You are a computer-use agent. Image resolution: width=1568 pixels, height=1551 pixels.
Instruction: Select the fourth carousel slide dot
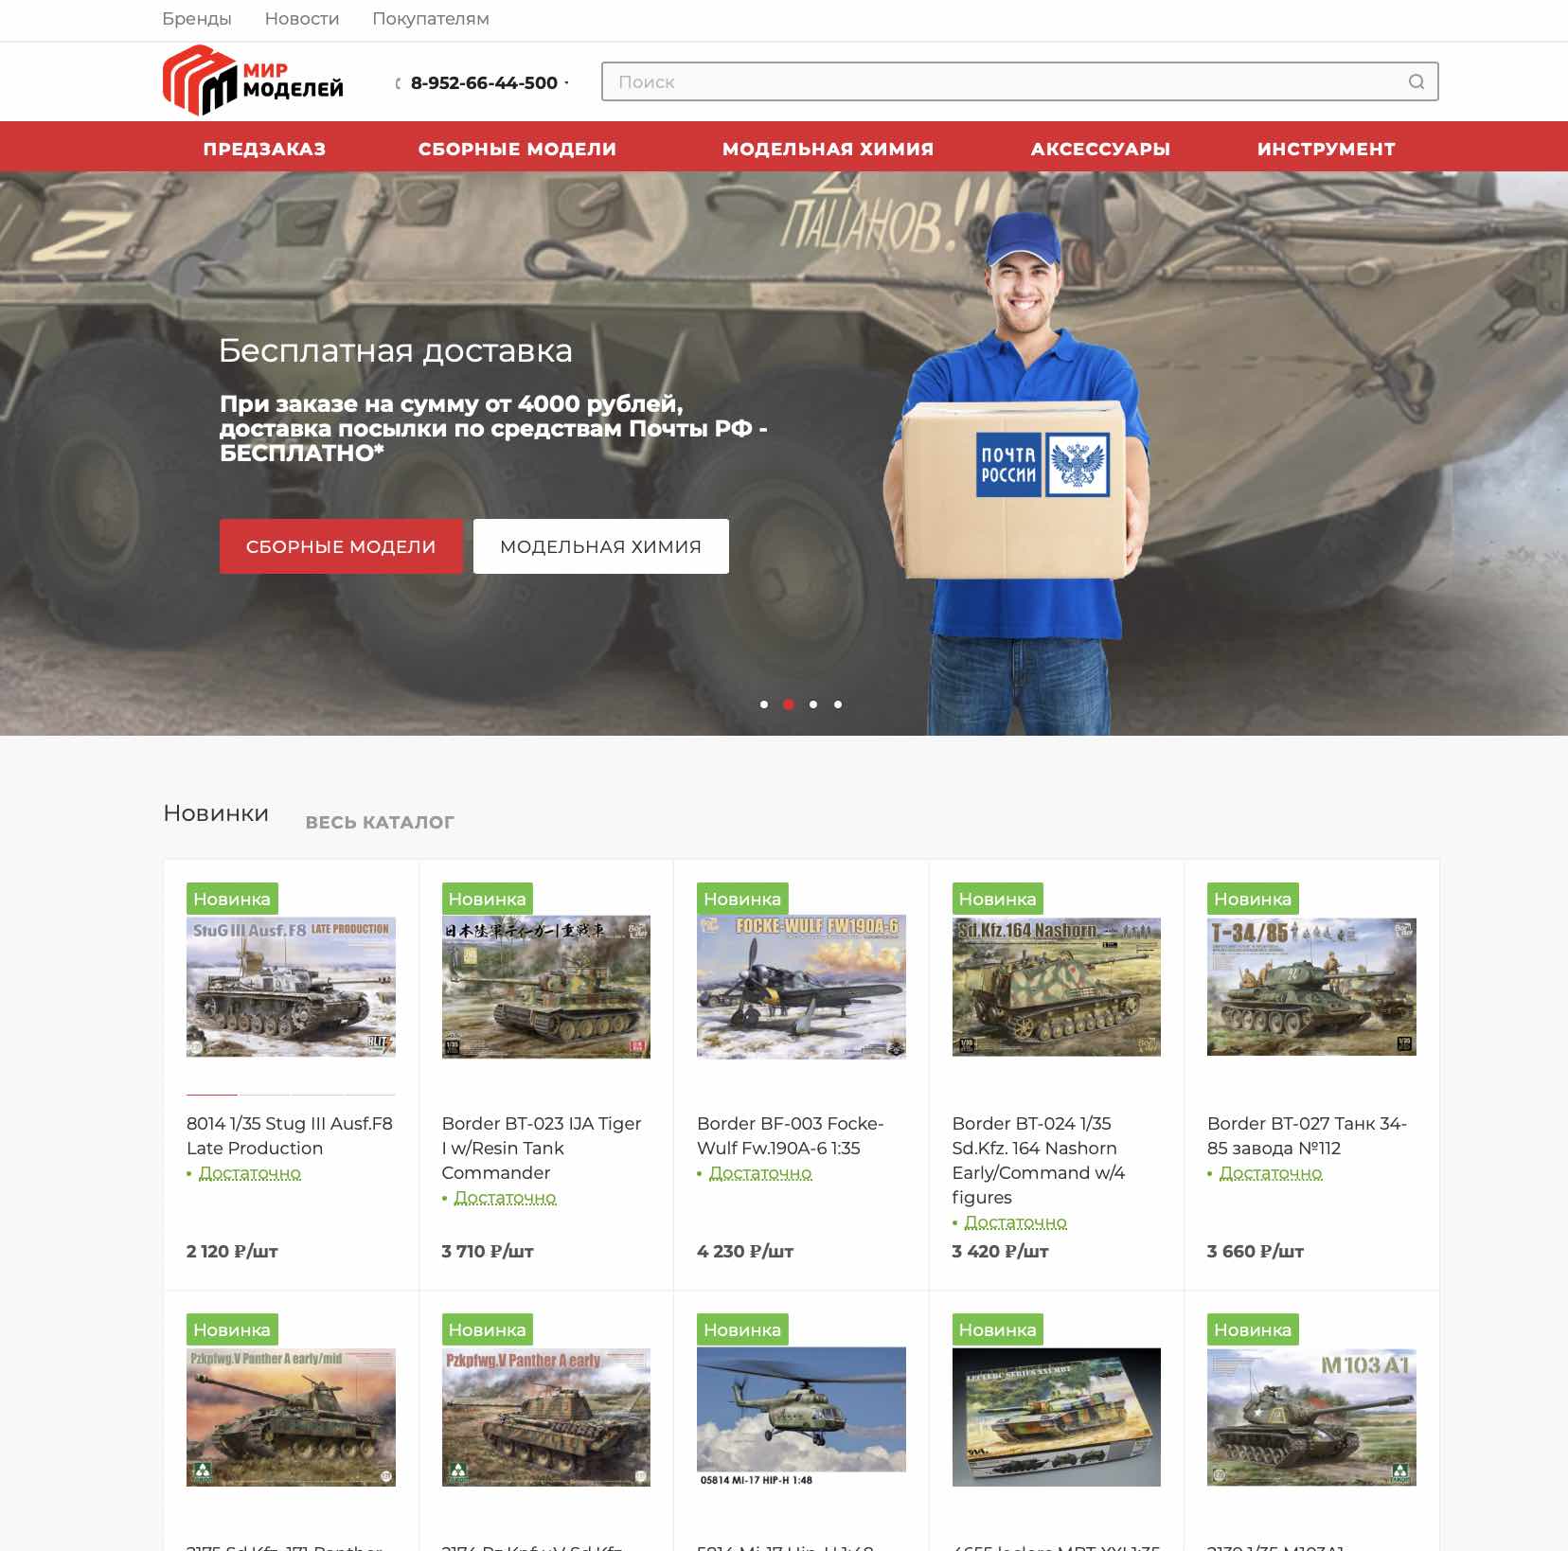coord(838,704)
